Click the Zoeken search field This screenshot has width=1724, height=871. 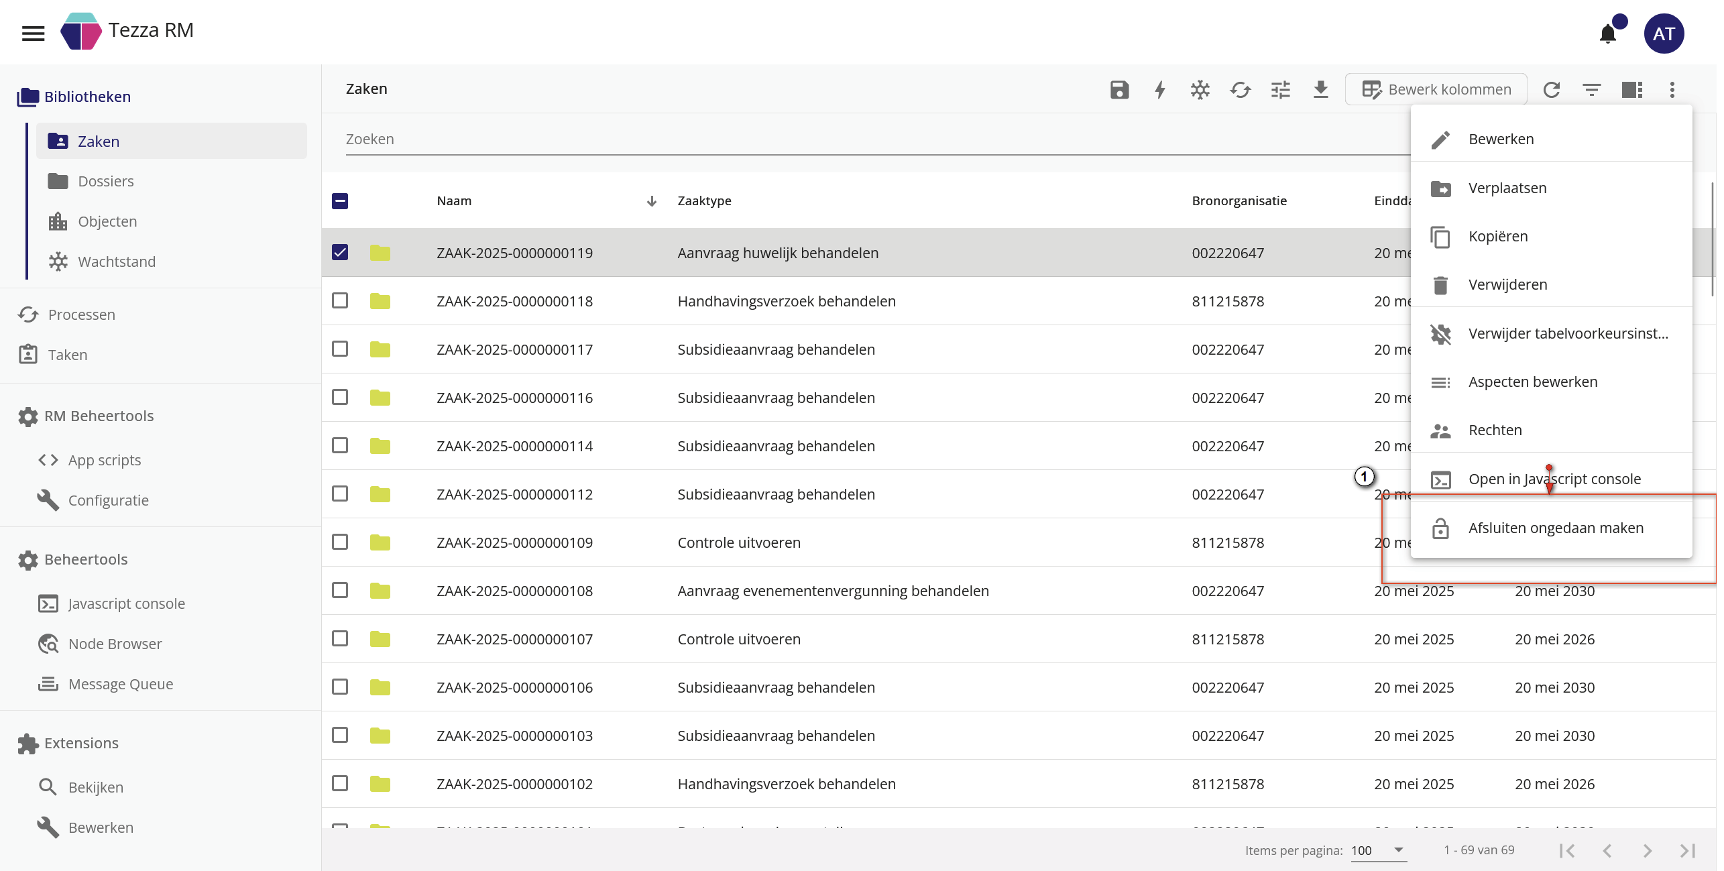[878, 139]
